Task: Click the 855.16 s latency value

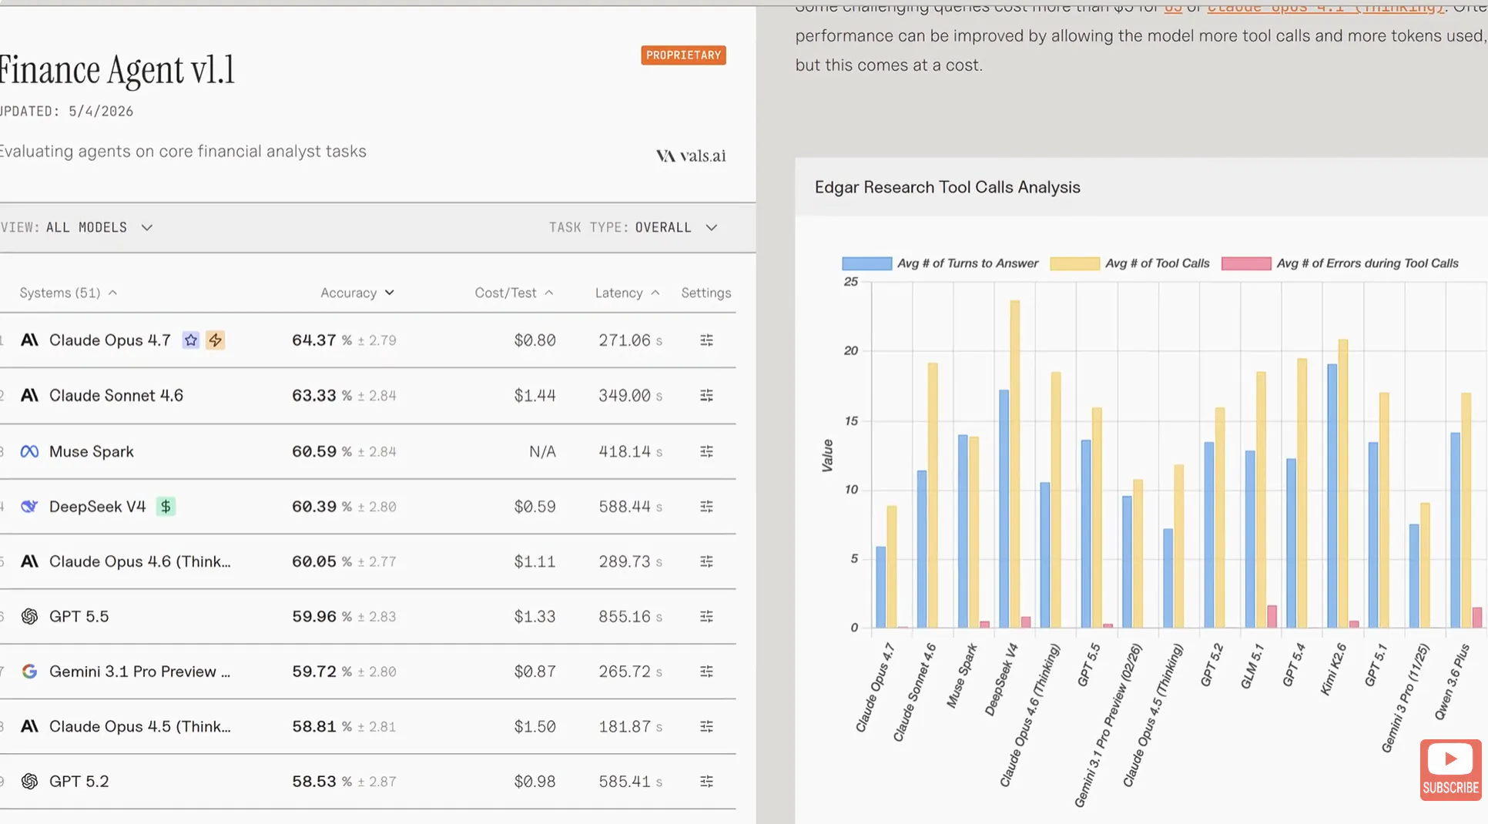Action: click(x=631, y=617)
